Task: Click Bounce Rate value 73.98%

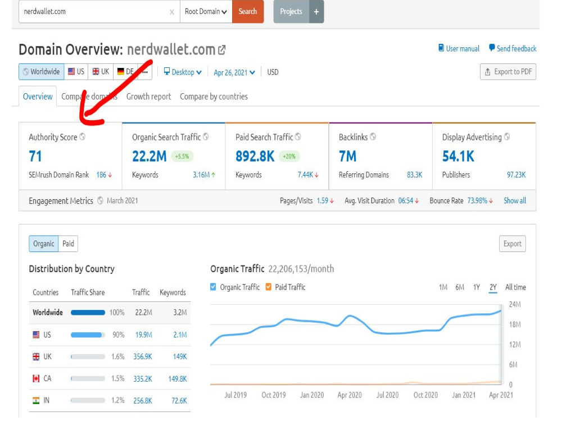Action: (x=477, y=200)
